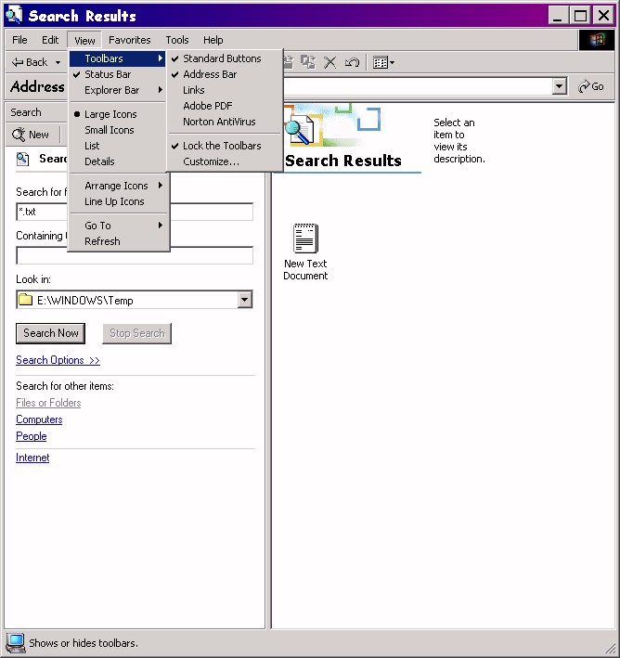
Task: Expand the Go To submenu
Action: coord(118,226)
